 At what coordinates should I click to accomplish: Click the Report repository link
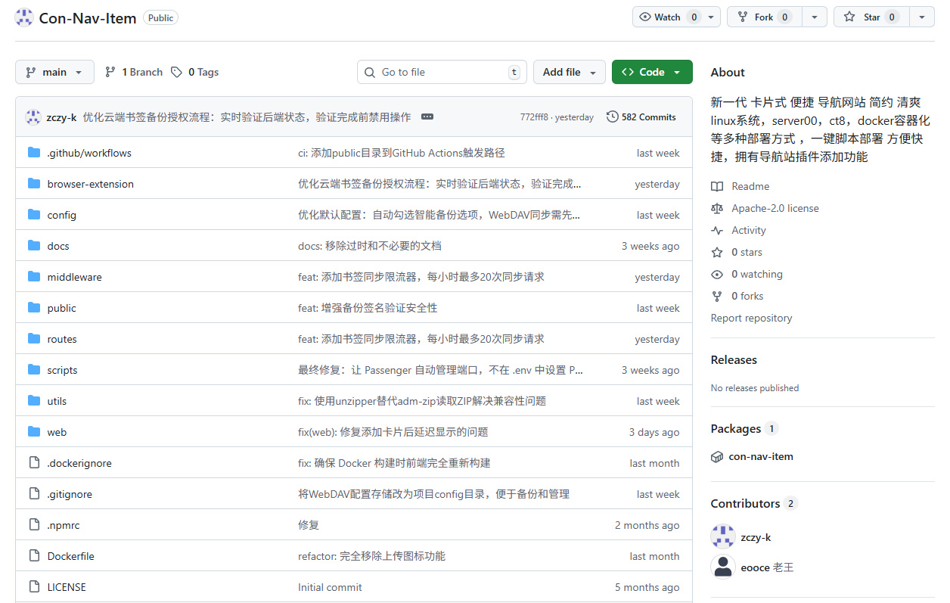pyautogui.click(x=752, y=319)
